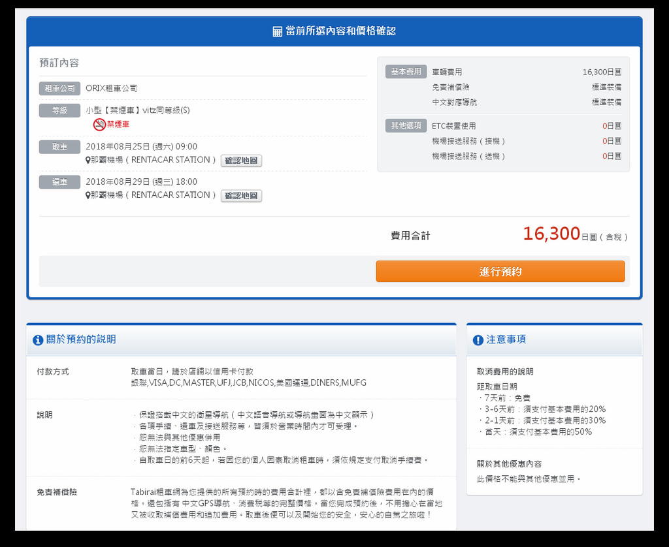Click the 付款方式 row label
This screenshot has height=547, width=669.
tap(52, 371)
